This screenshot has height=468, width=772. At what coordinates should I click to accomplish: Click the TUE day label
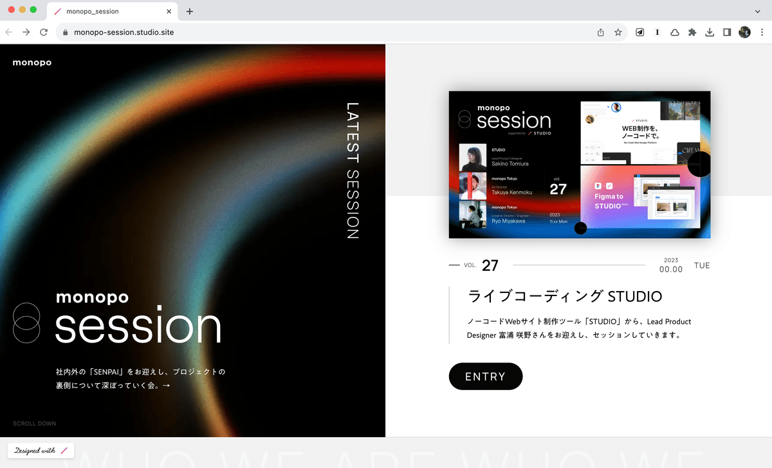click(702, 265)
